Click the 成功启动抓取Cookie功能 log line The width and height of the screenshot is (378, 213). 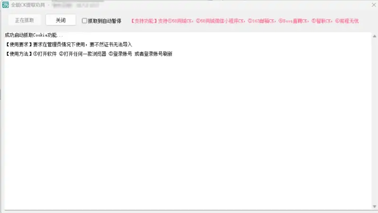(34, 35)
